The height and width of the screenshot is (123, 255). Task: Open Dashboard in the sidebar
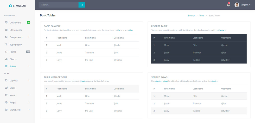point(15,22)
